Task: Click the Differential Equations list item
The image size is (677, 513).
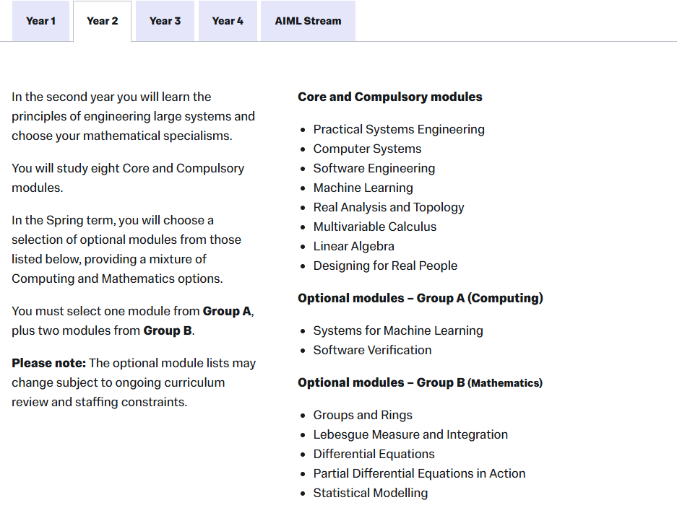Action: [374, 454]
